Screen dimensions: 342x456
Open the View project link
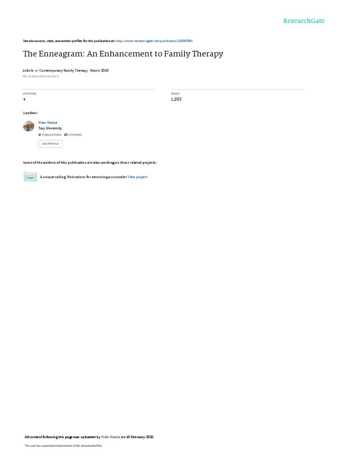(x=137, y=177)
